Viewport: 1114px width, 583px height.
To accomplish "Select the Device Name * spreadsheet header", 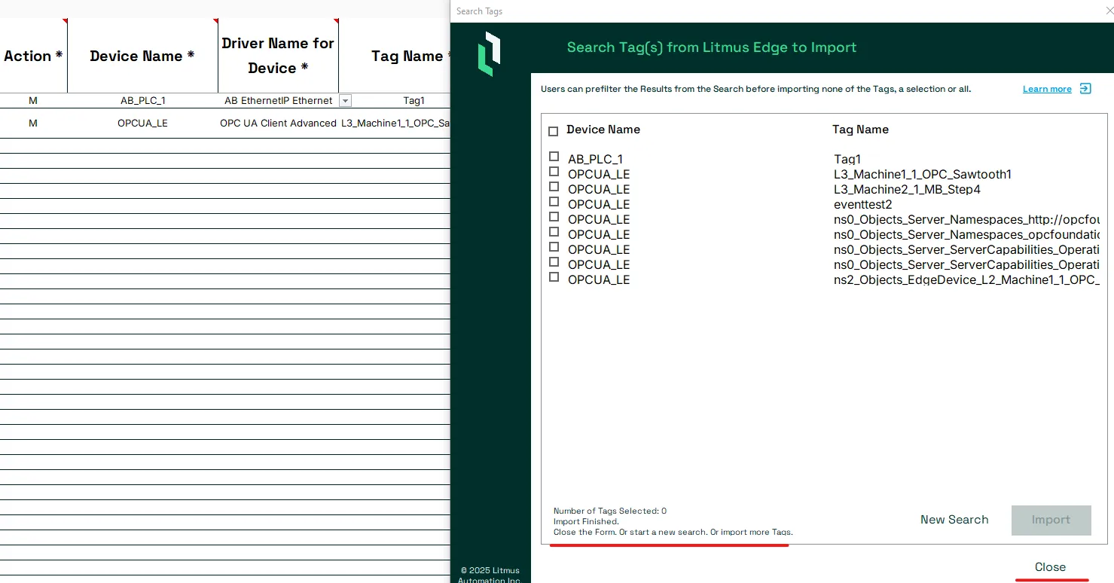I will click(142, 56).
